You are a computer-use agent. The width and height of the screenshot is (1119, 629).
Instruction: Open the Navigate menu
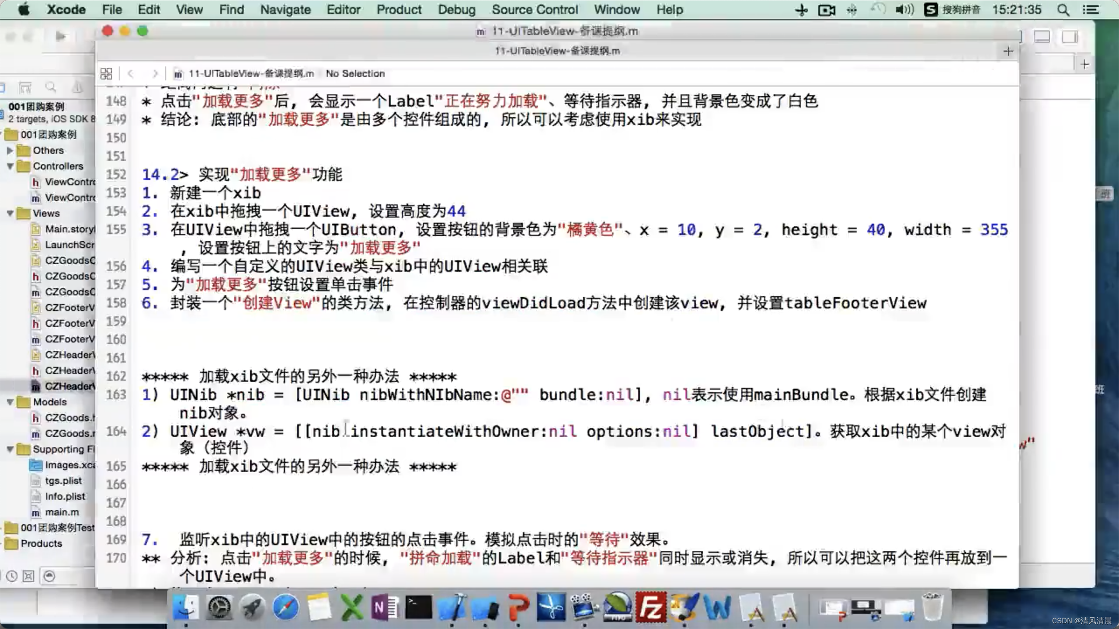coord(285,10)
